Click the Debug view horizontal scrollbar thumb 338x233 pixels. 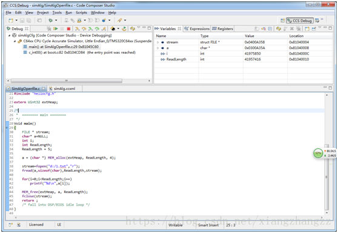(x=67, y=80)
